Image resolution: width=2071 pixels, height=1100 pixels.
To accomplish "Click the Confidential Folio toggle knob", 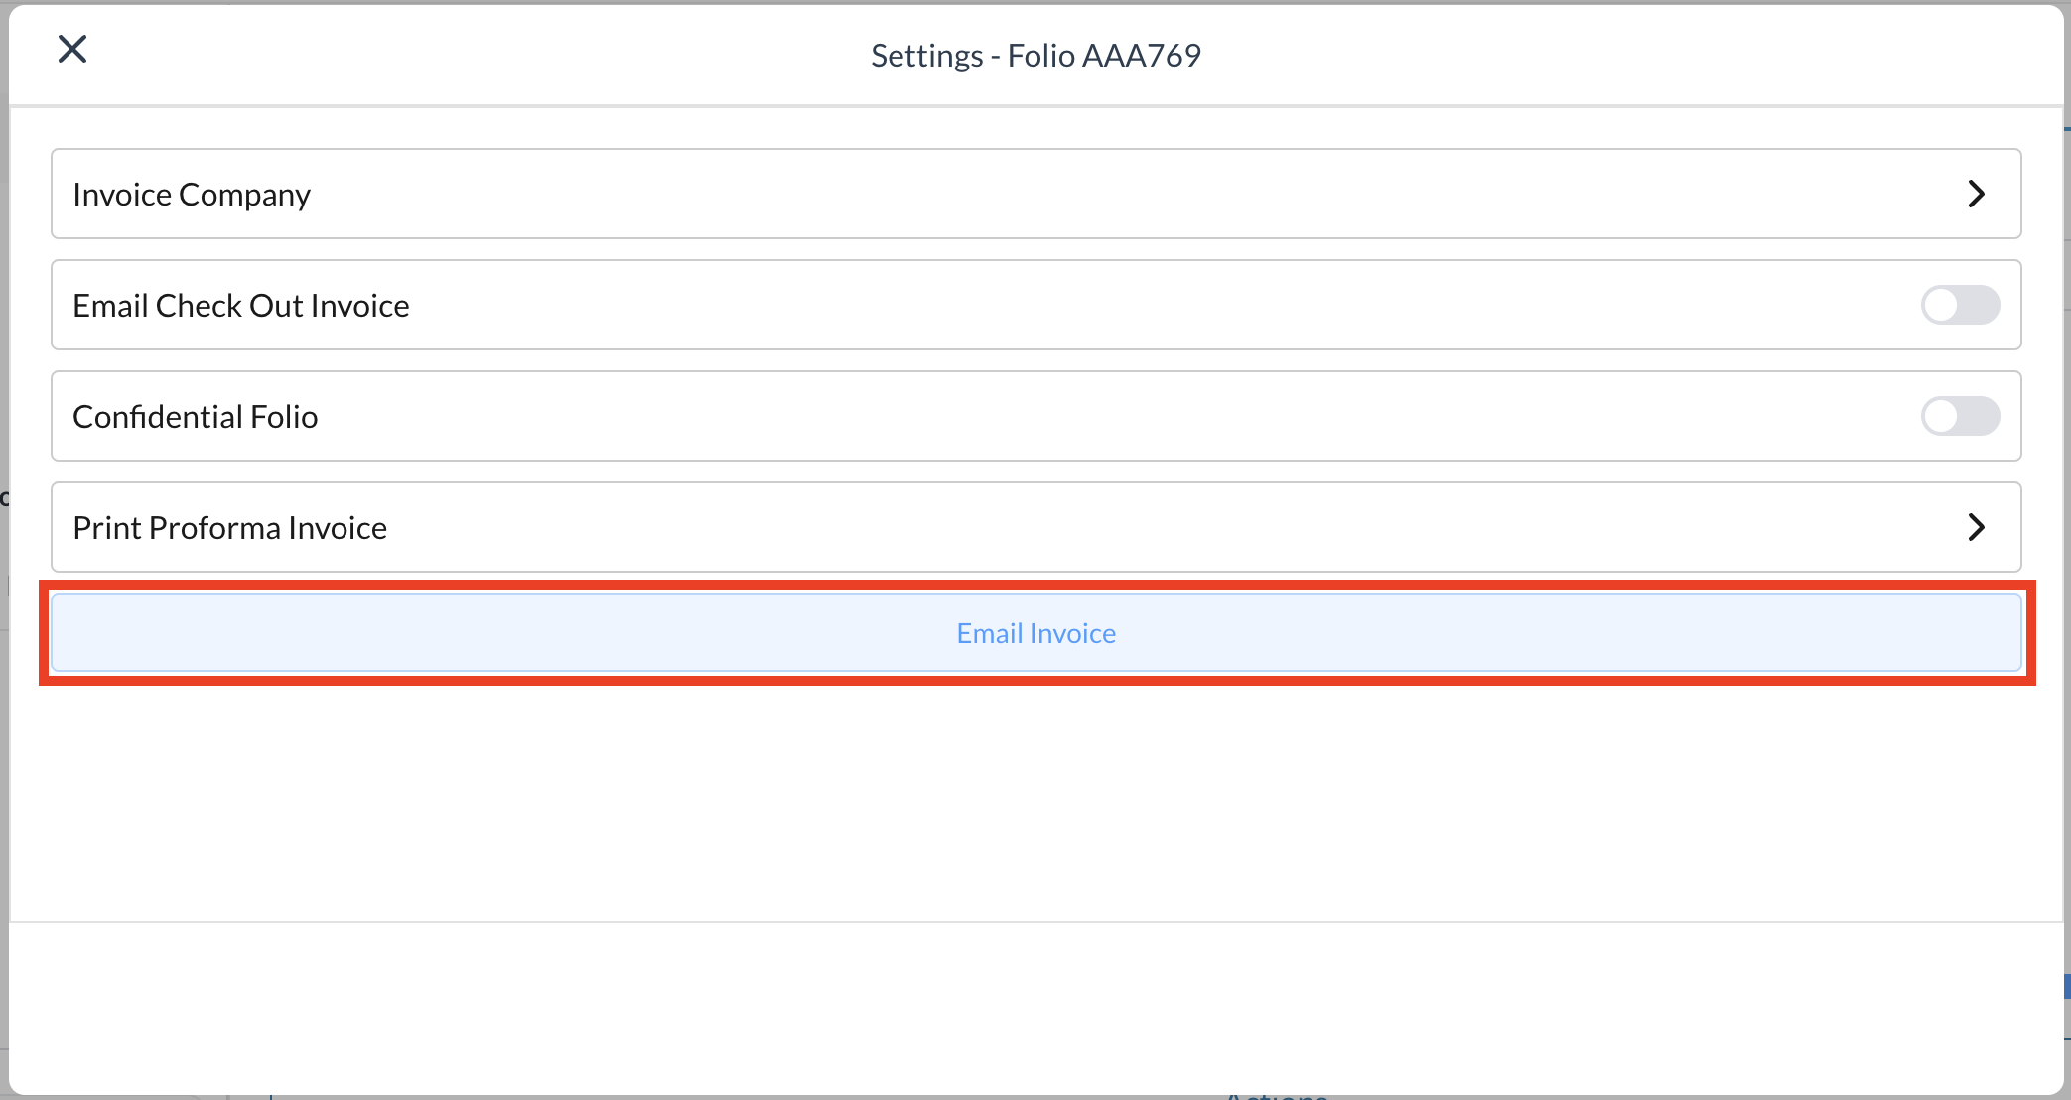I will pos(1942,416).
